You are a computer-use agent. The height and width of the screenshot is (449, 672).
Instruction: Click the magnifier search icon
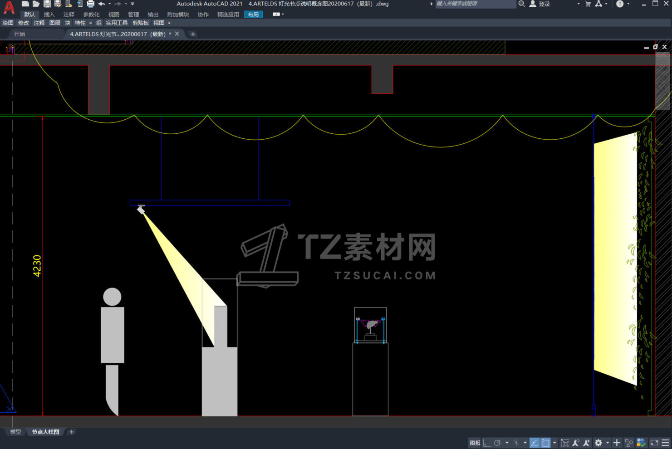pos(522,4)
